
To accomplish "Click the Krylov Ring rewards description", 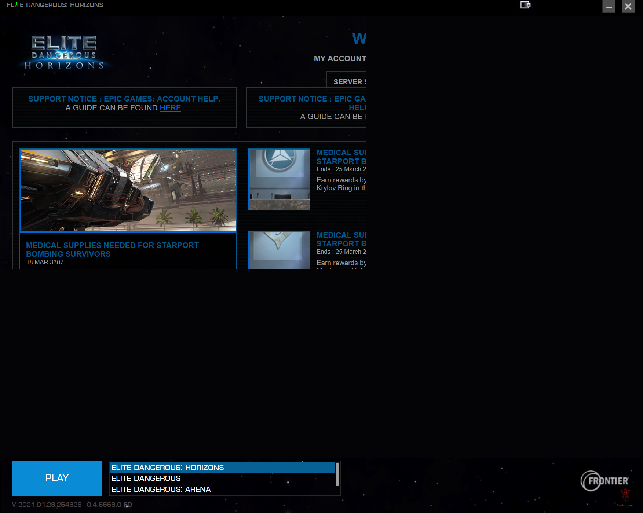I will point(341,184).
